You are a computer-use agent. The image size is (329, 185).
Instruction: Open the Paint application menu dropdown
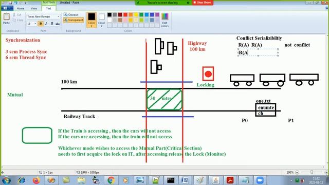coord(7,8)
